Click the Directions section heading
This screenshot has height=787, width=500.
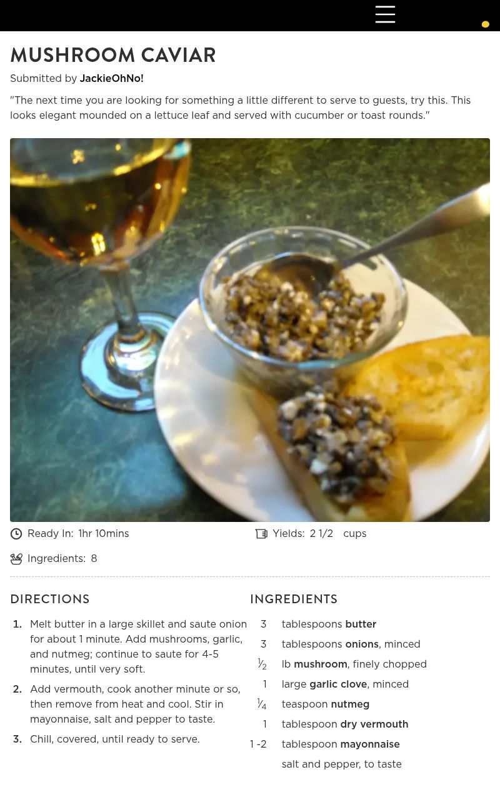(50, 599)
